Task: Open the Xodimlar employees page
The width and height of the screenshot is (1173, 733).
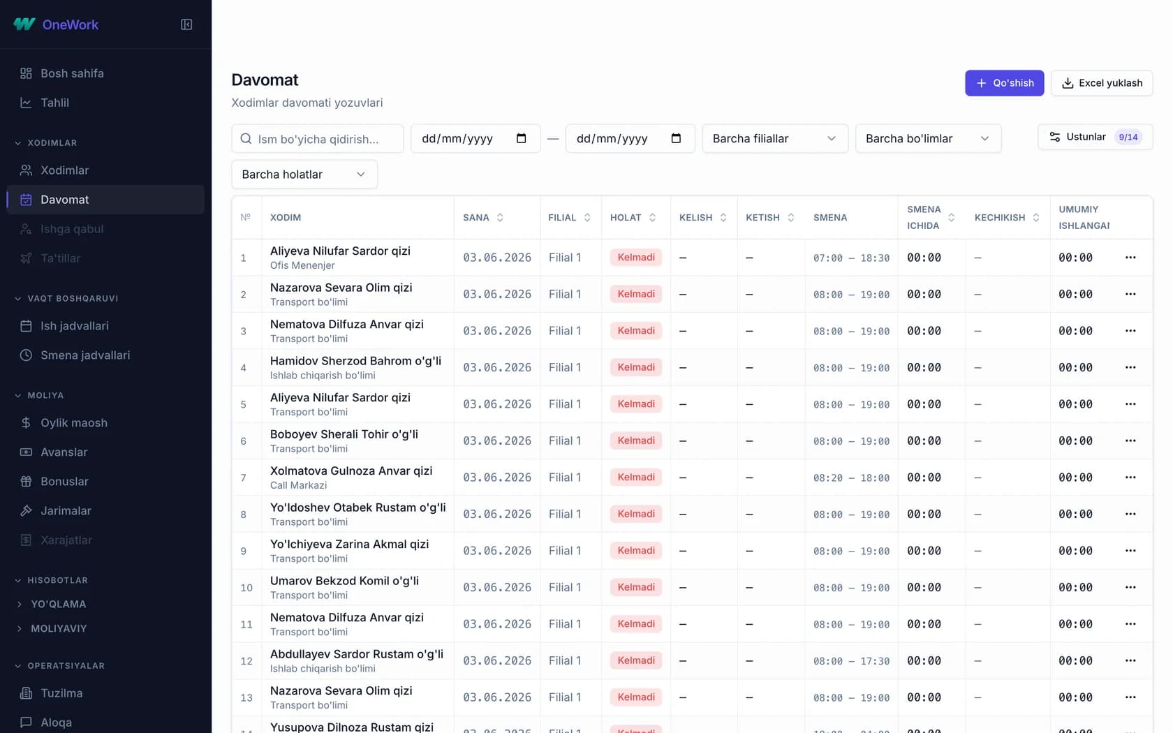Action: 105,170
